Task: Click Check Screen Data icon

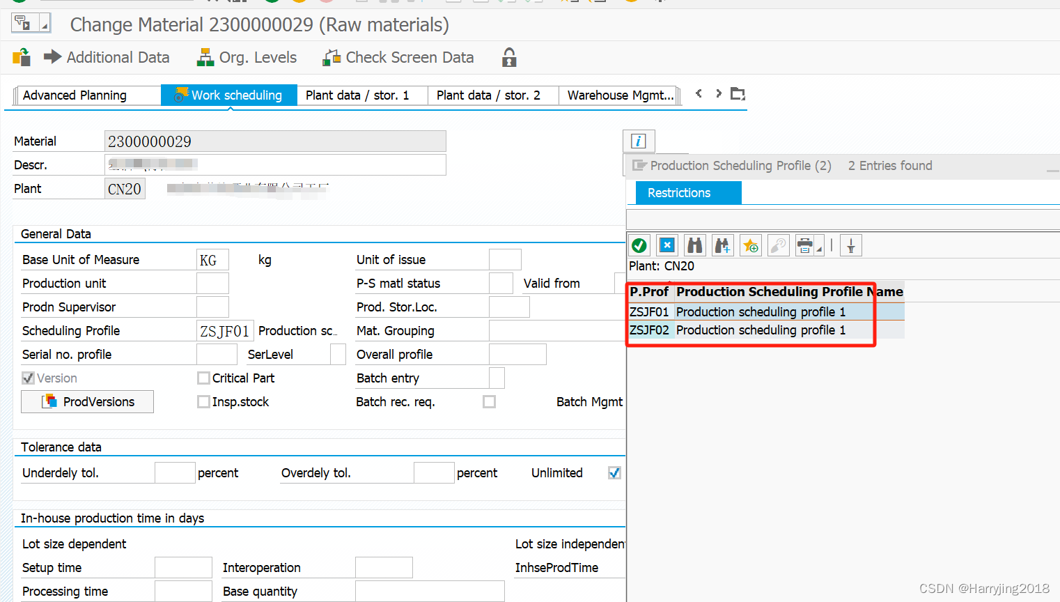Action: [332, 57]
